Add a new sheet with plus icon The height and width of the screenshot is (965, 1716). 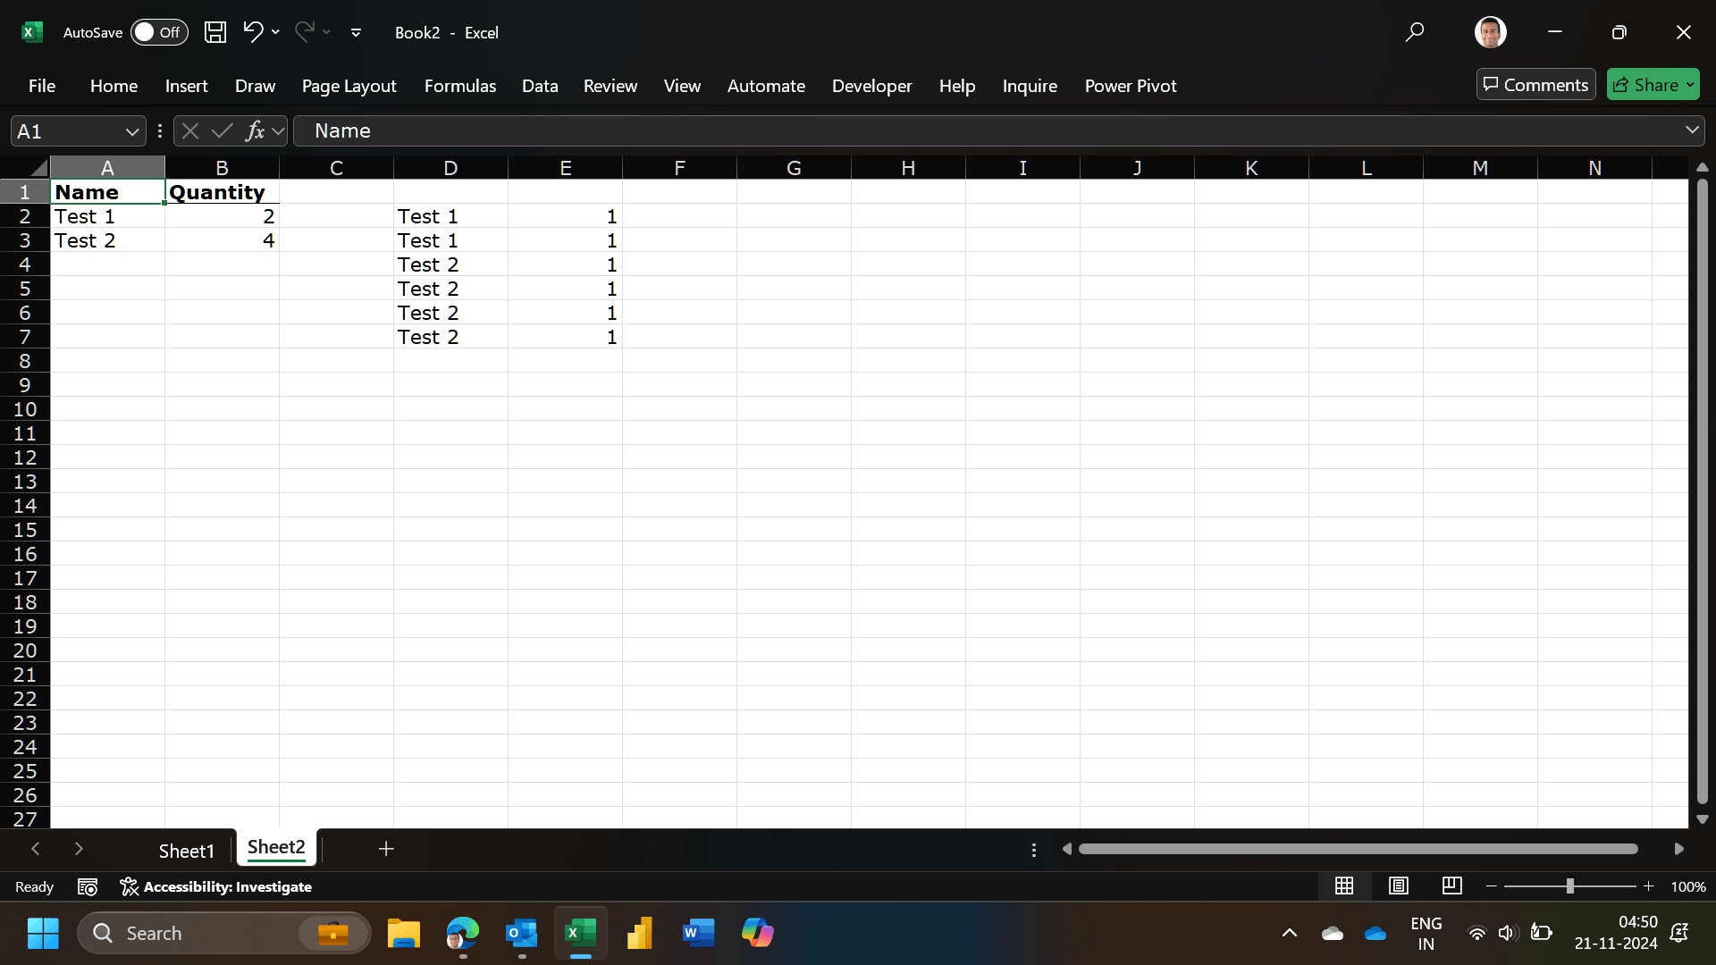pyautogui.click(x=386, y=849)
